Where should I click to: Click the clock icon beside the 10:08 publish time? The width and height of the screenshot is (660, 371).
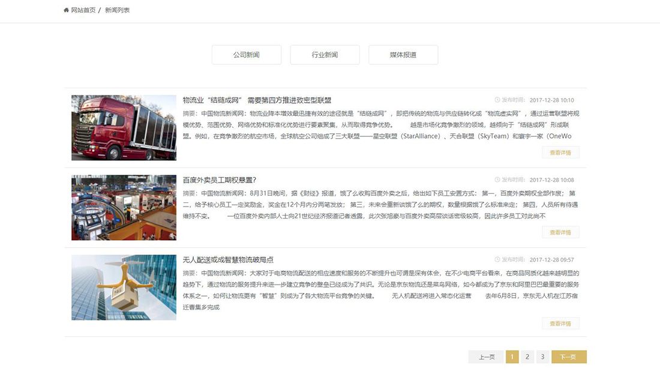pyautogui.click(x=497, y=180)
